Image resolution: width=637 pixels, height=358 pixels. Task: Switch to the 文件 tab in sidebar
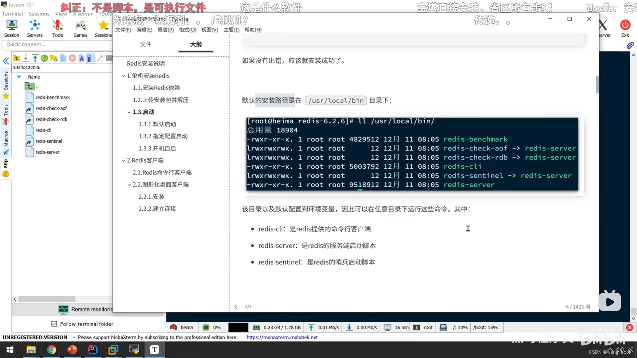(x=145, y=44)
